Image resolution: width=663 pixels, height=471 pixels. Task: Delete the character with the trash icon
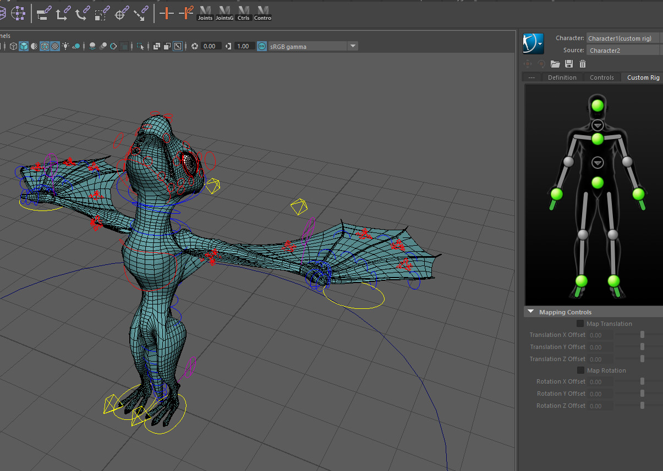pos(582,64)
